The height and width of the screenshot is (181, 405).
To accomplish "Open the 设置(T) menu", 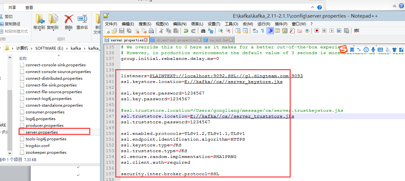I will (x=214, y=24).
